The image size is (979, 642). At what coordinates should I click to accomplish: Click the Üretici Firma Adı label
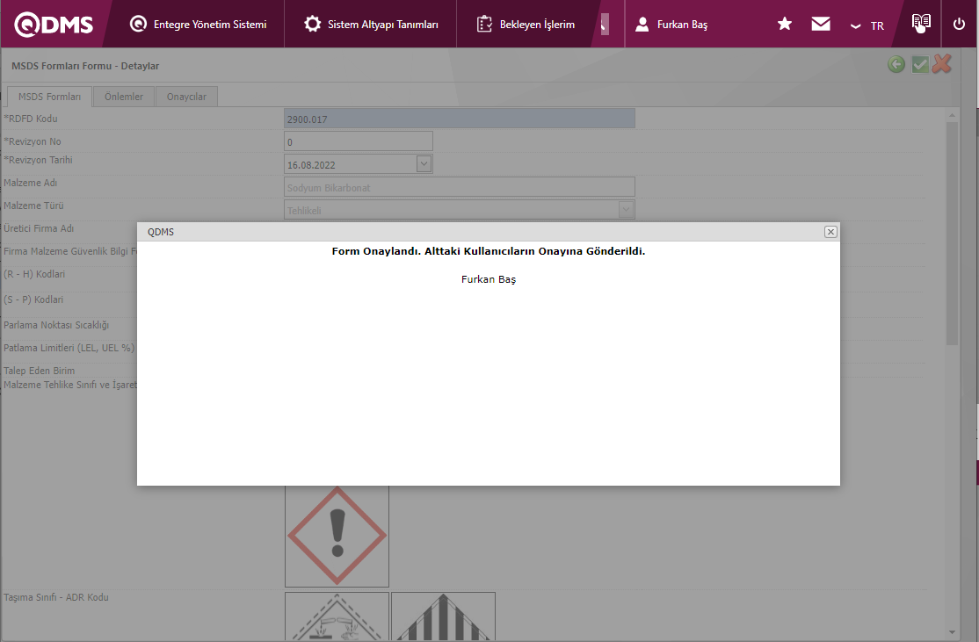39,229
